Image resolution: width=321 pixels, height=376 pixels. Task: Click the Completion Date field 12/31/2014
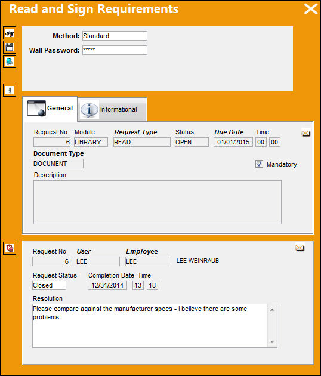pyautogui.click(x=107, y=285)
